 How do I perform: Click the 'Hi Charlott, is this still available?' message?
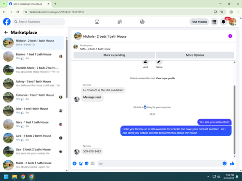coord(103,90)
